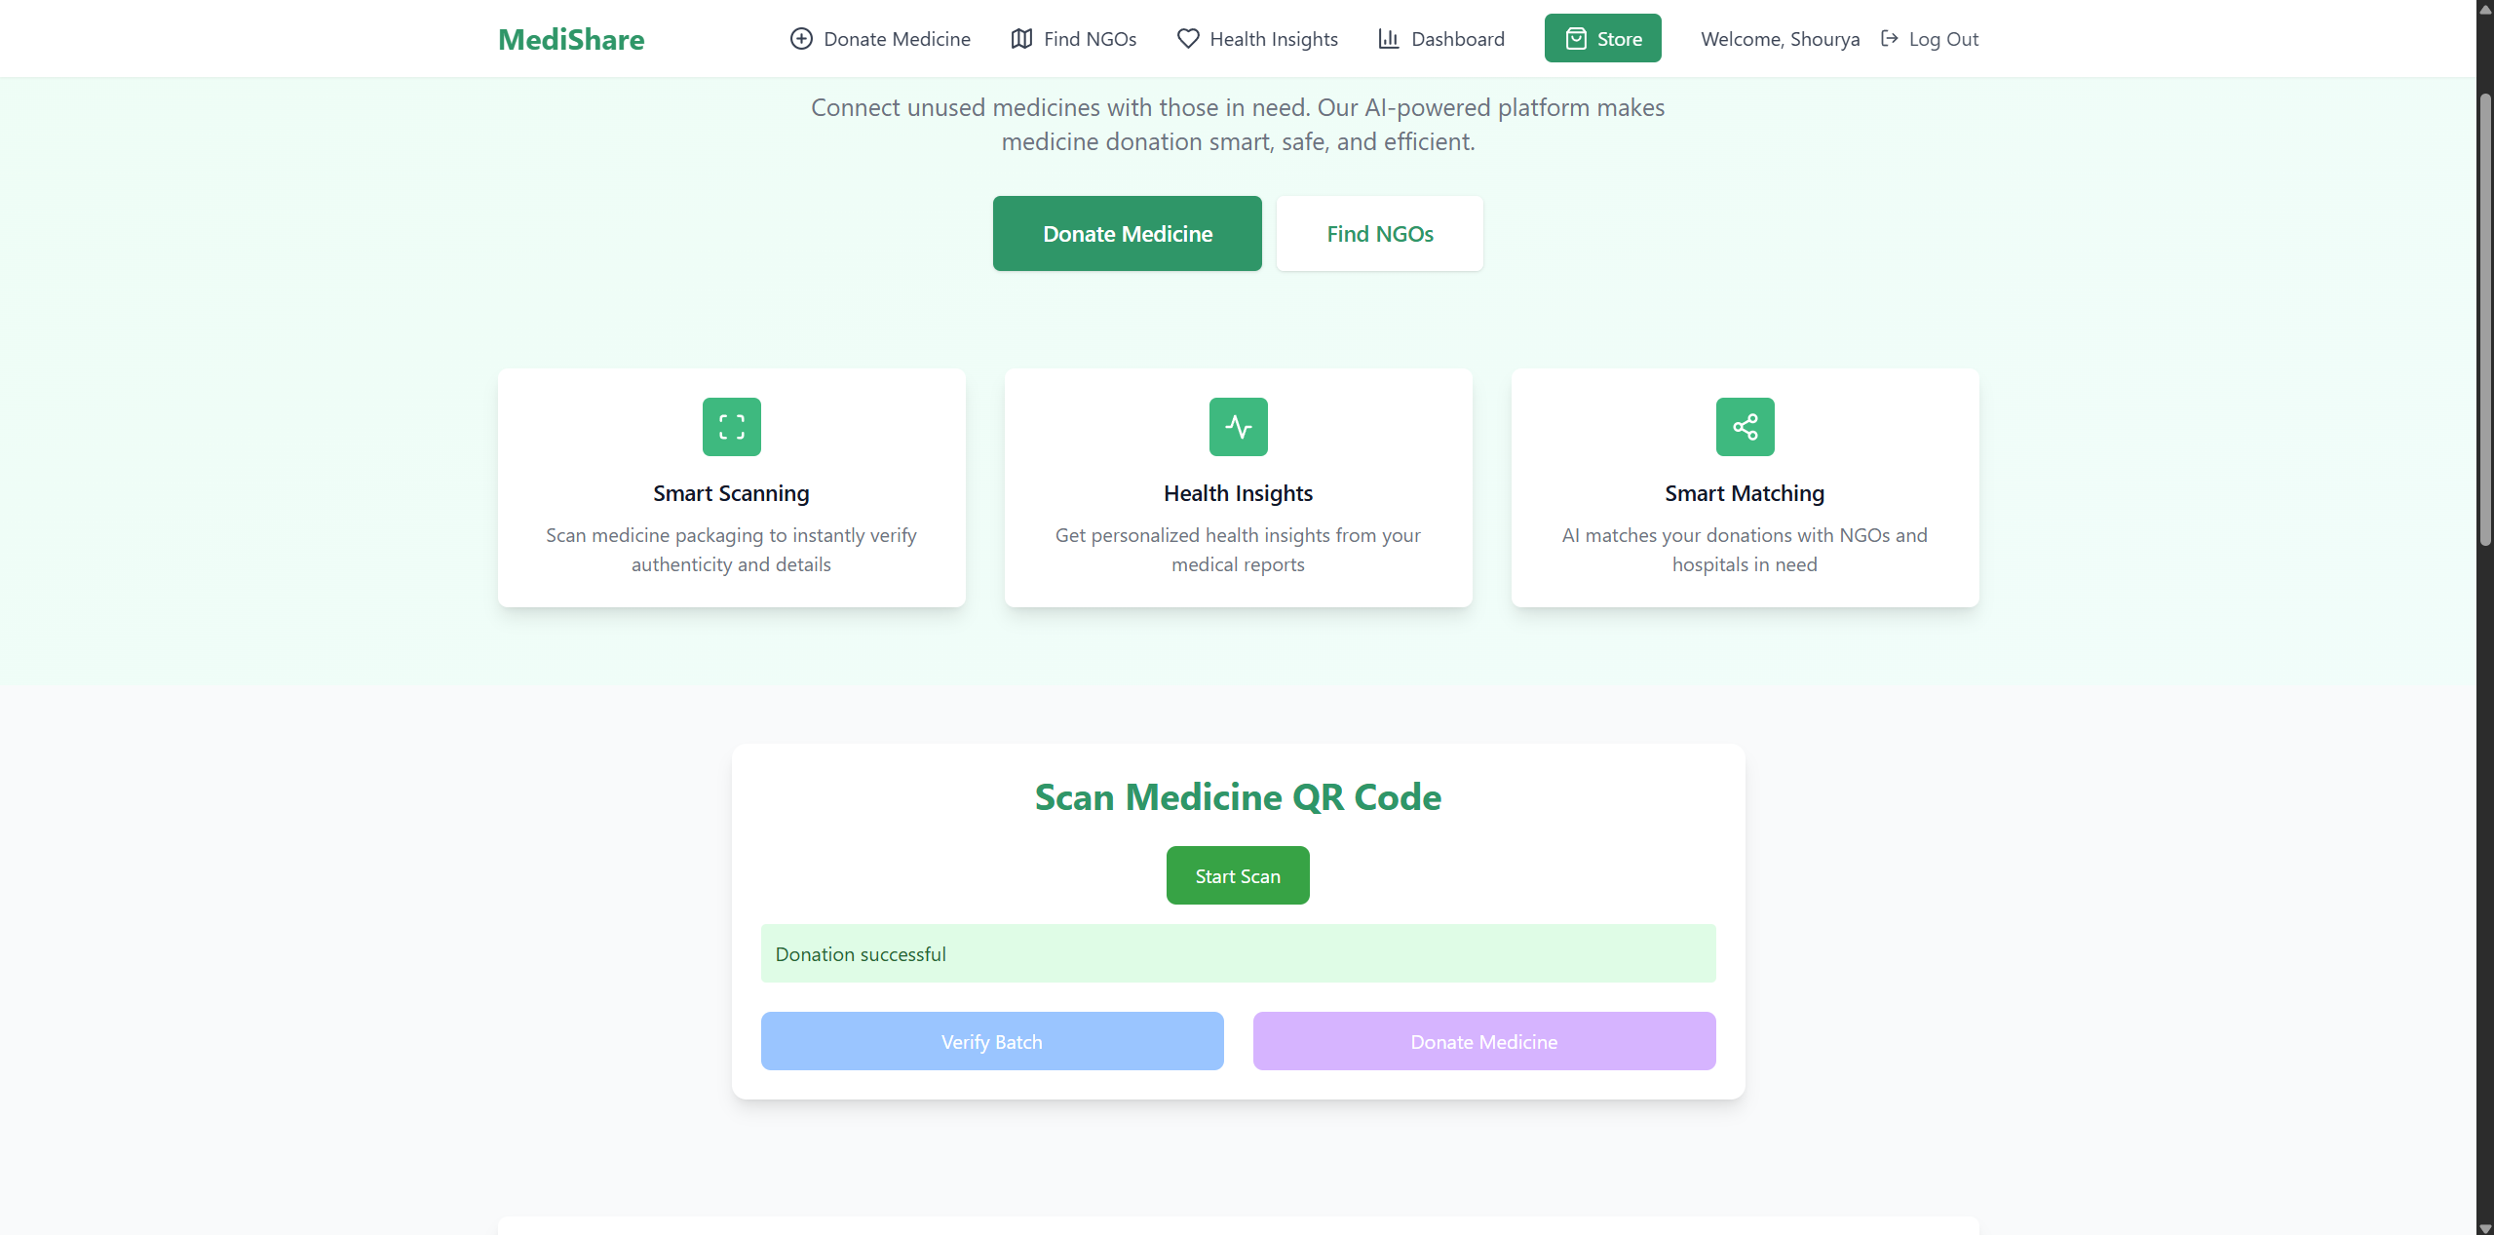This screenshot has width=2494, height=1235.
Task: Click the shopping bag icon in Store button
Action: 1576,38
